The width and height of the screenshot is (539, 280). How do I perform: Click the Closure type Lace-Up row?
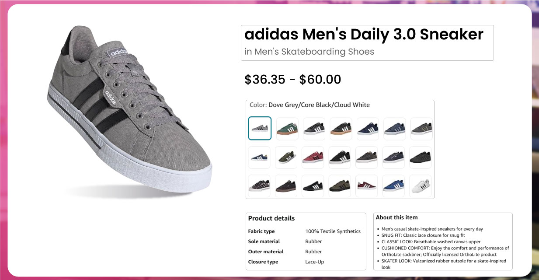point(286,262)
